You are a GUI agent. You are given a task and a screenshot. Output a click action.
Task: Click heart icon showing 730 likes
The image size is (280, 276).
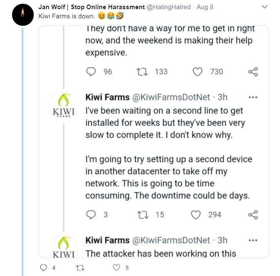click(198, 72)
